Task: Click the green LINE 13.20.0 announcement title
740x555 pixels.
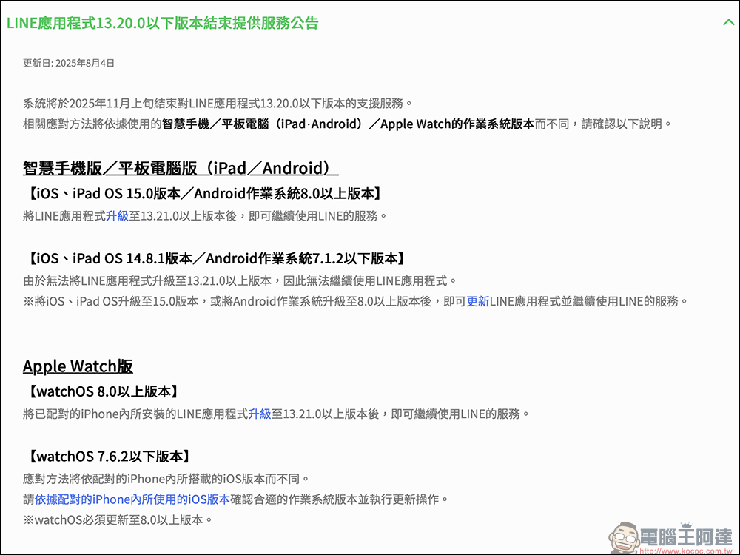Action: pos(163,23)
